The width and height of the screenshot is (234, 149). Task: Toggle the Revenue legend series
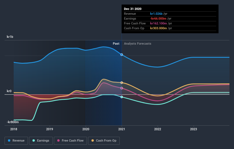click(x=16, y=141)
